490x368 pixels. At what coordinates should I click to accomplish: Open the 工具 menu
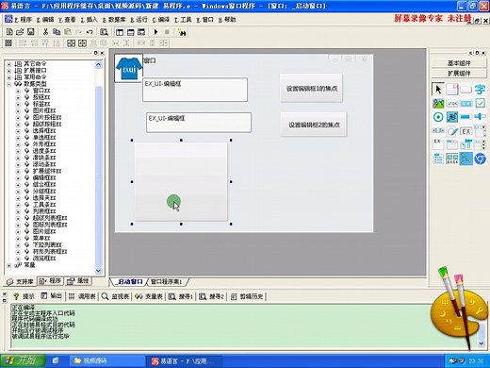(x=183, y=20)
